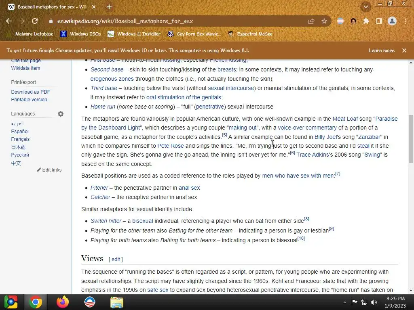Share this page via the share icon

pos(311,21)
